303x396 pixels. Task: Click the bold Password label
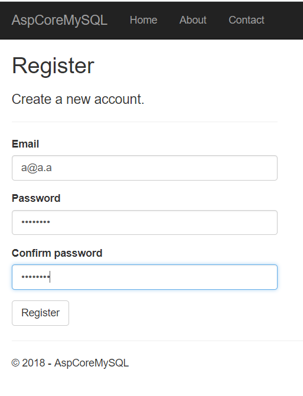pyautogui.click(x=36, y=198)
